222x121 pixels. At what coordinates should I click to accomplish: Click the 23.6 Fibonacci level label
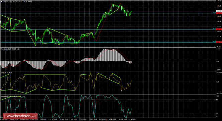214,12
